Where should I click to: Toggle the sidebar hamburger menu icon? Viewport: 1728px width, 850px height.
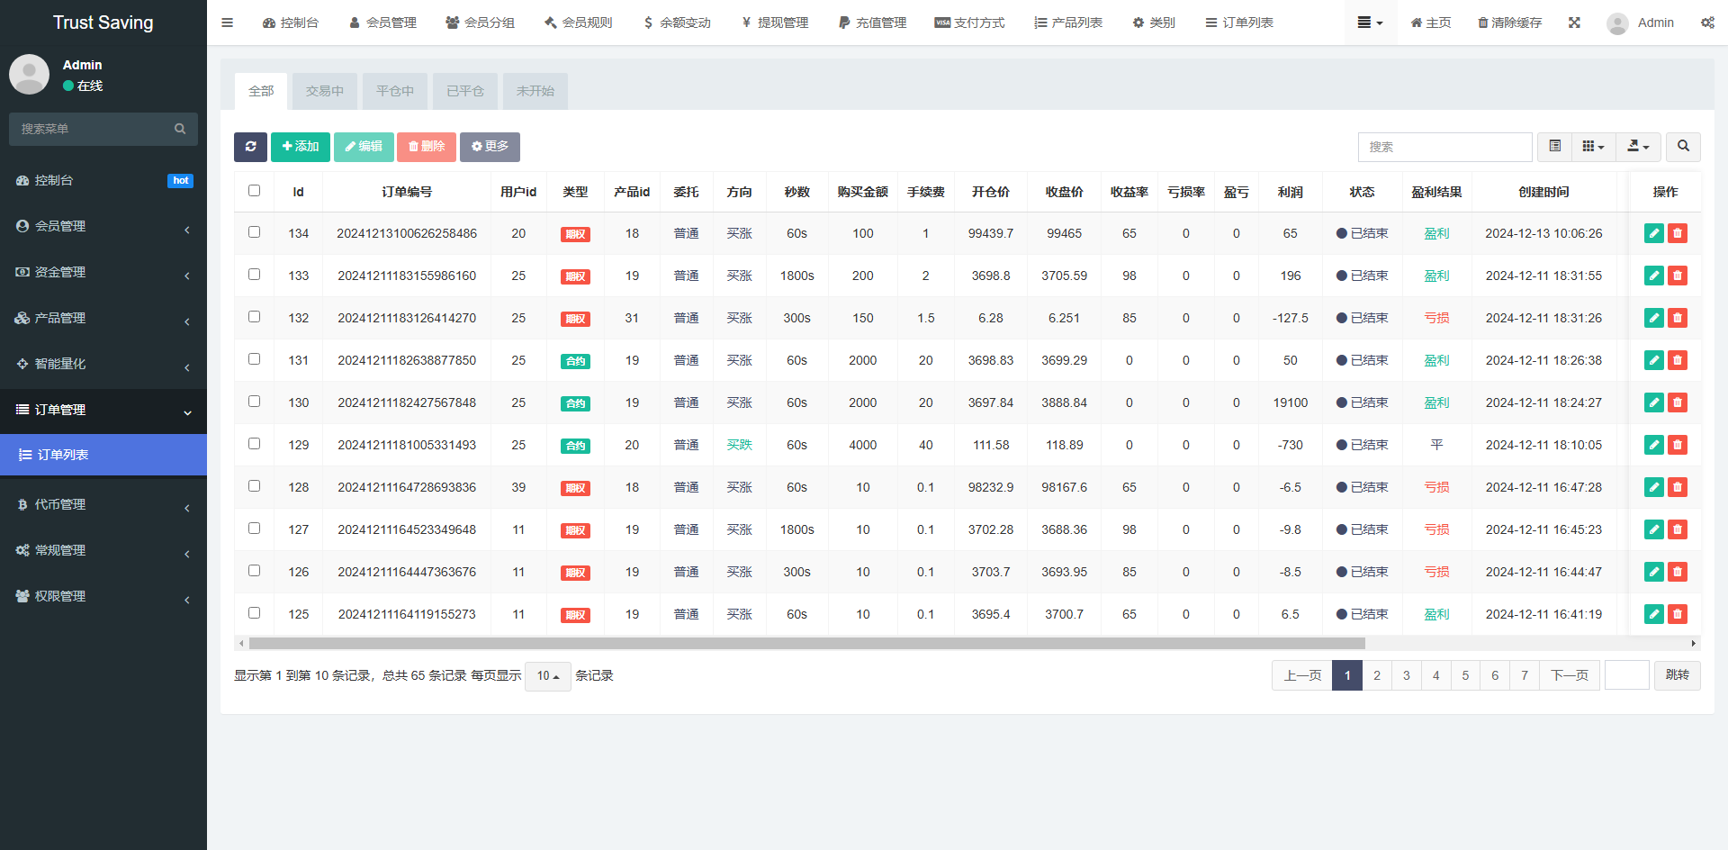227,23
